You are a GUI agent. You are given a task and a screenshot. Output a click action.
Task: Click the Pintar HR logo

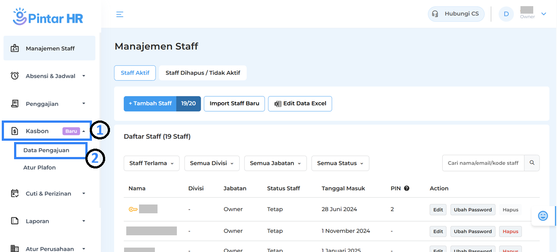coord(48,16)
